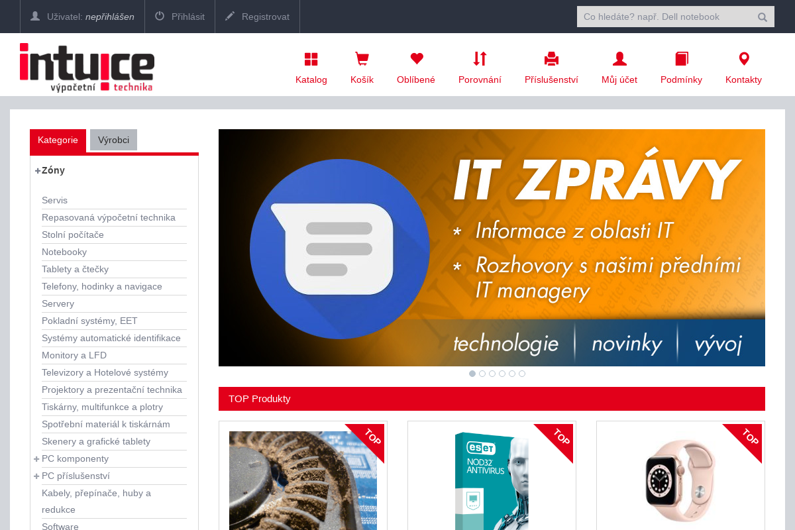This screenshot has height=530, width=795.
Task: Expand the PC příslušenství subcategories
Action: pos(36,476)
